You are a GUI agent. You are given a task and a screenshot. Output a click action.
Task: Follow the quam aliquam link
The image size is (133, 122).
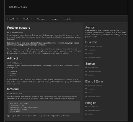[x=23, y=53]
